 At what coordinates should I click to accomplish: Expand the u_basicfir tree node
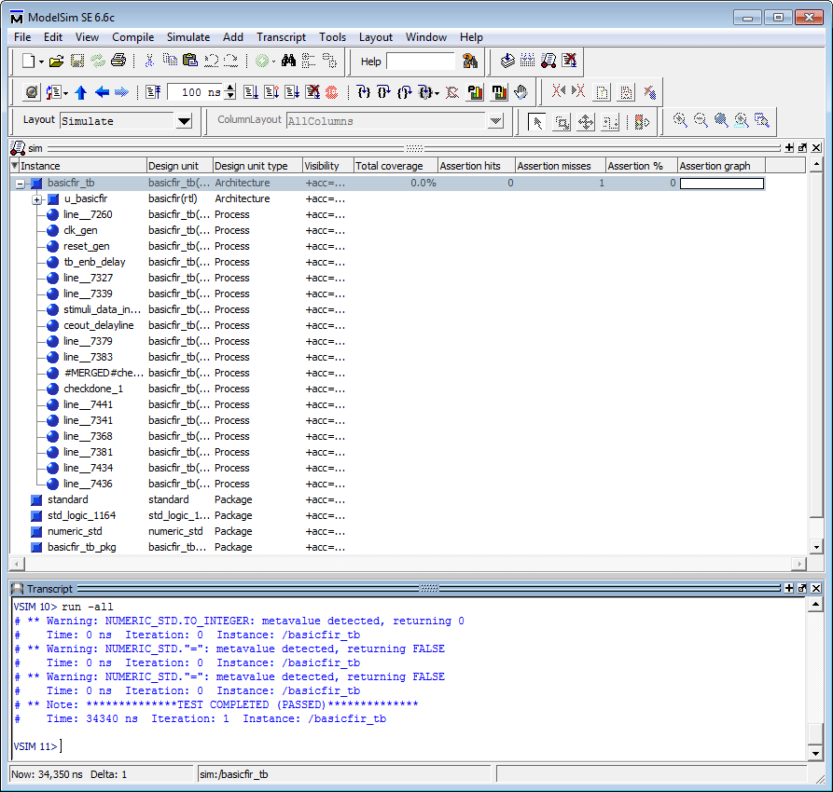(x=36, y=199)
